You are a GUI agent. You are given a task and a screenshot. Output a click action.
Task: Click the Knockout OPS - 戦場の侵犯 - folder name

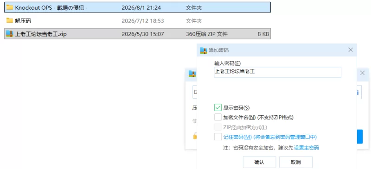tap(51, 7)
